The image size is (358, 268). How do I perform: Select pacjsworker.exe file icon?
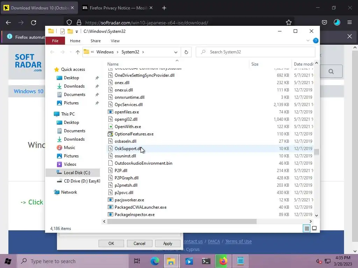point(110,200)
